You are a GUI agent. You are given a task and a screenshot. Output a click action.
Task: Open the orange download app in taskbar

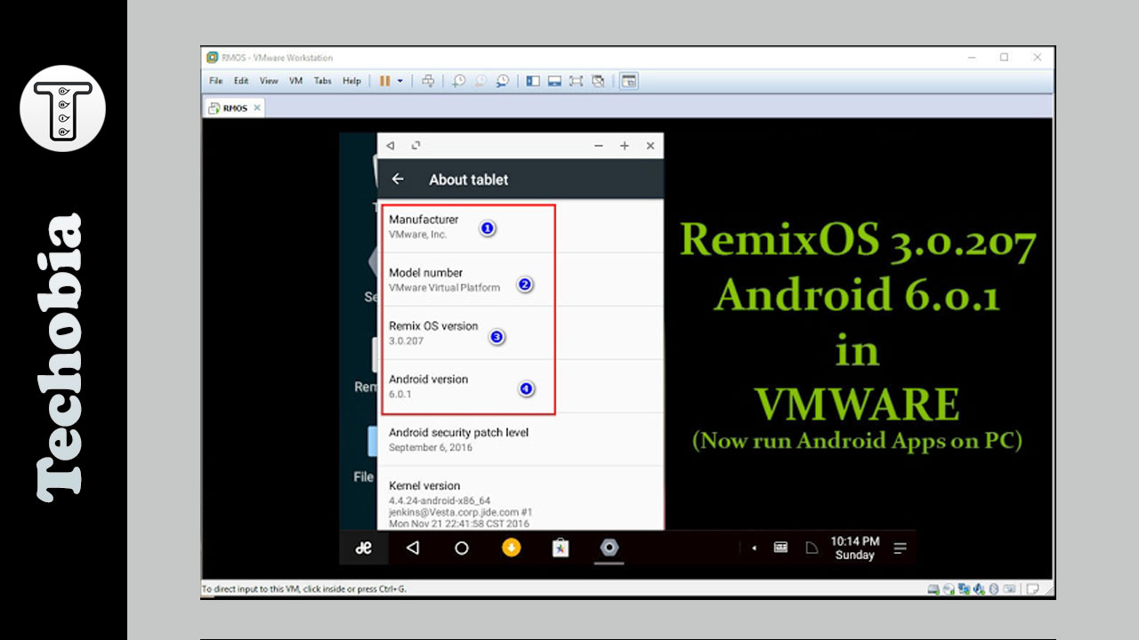point(511,548)
